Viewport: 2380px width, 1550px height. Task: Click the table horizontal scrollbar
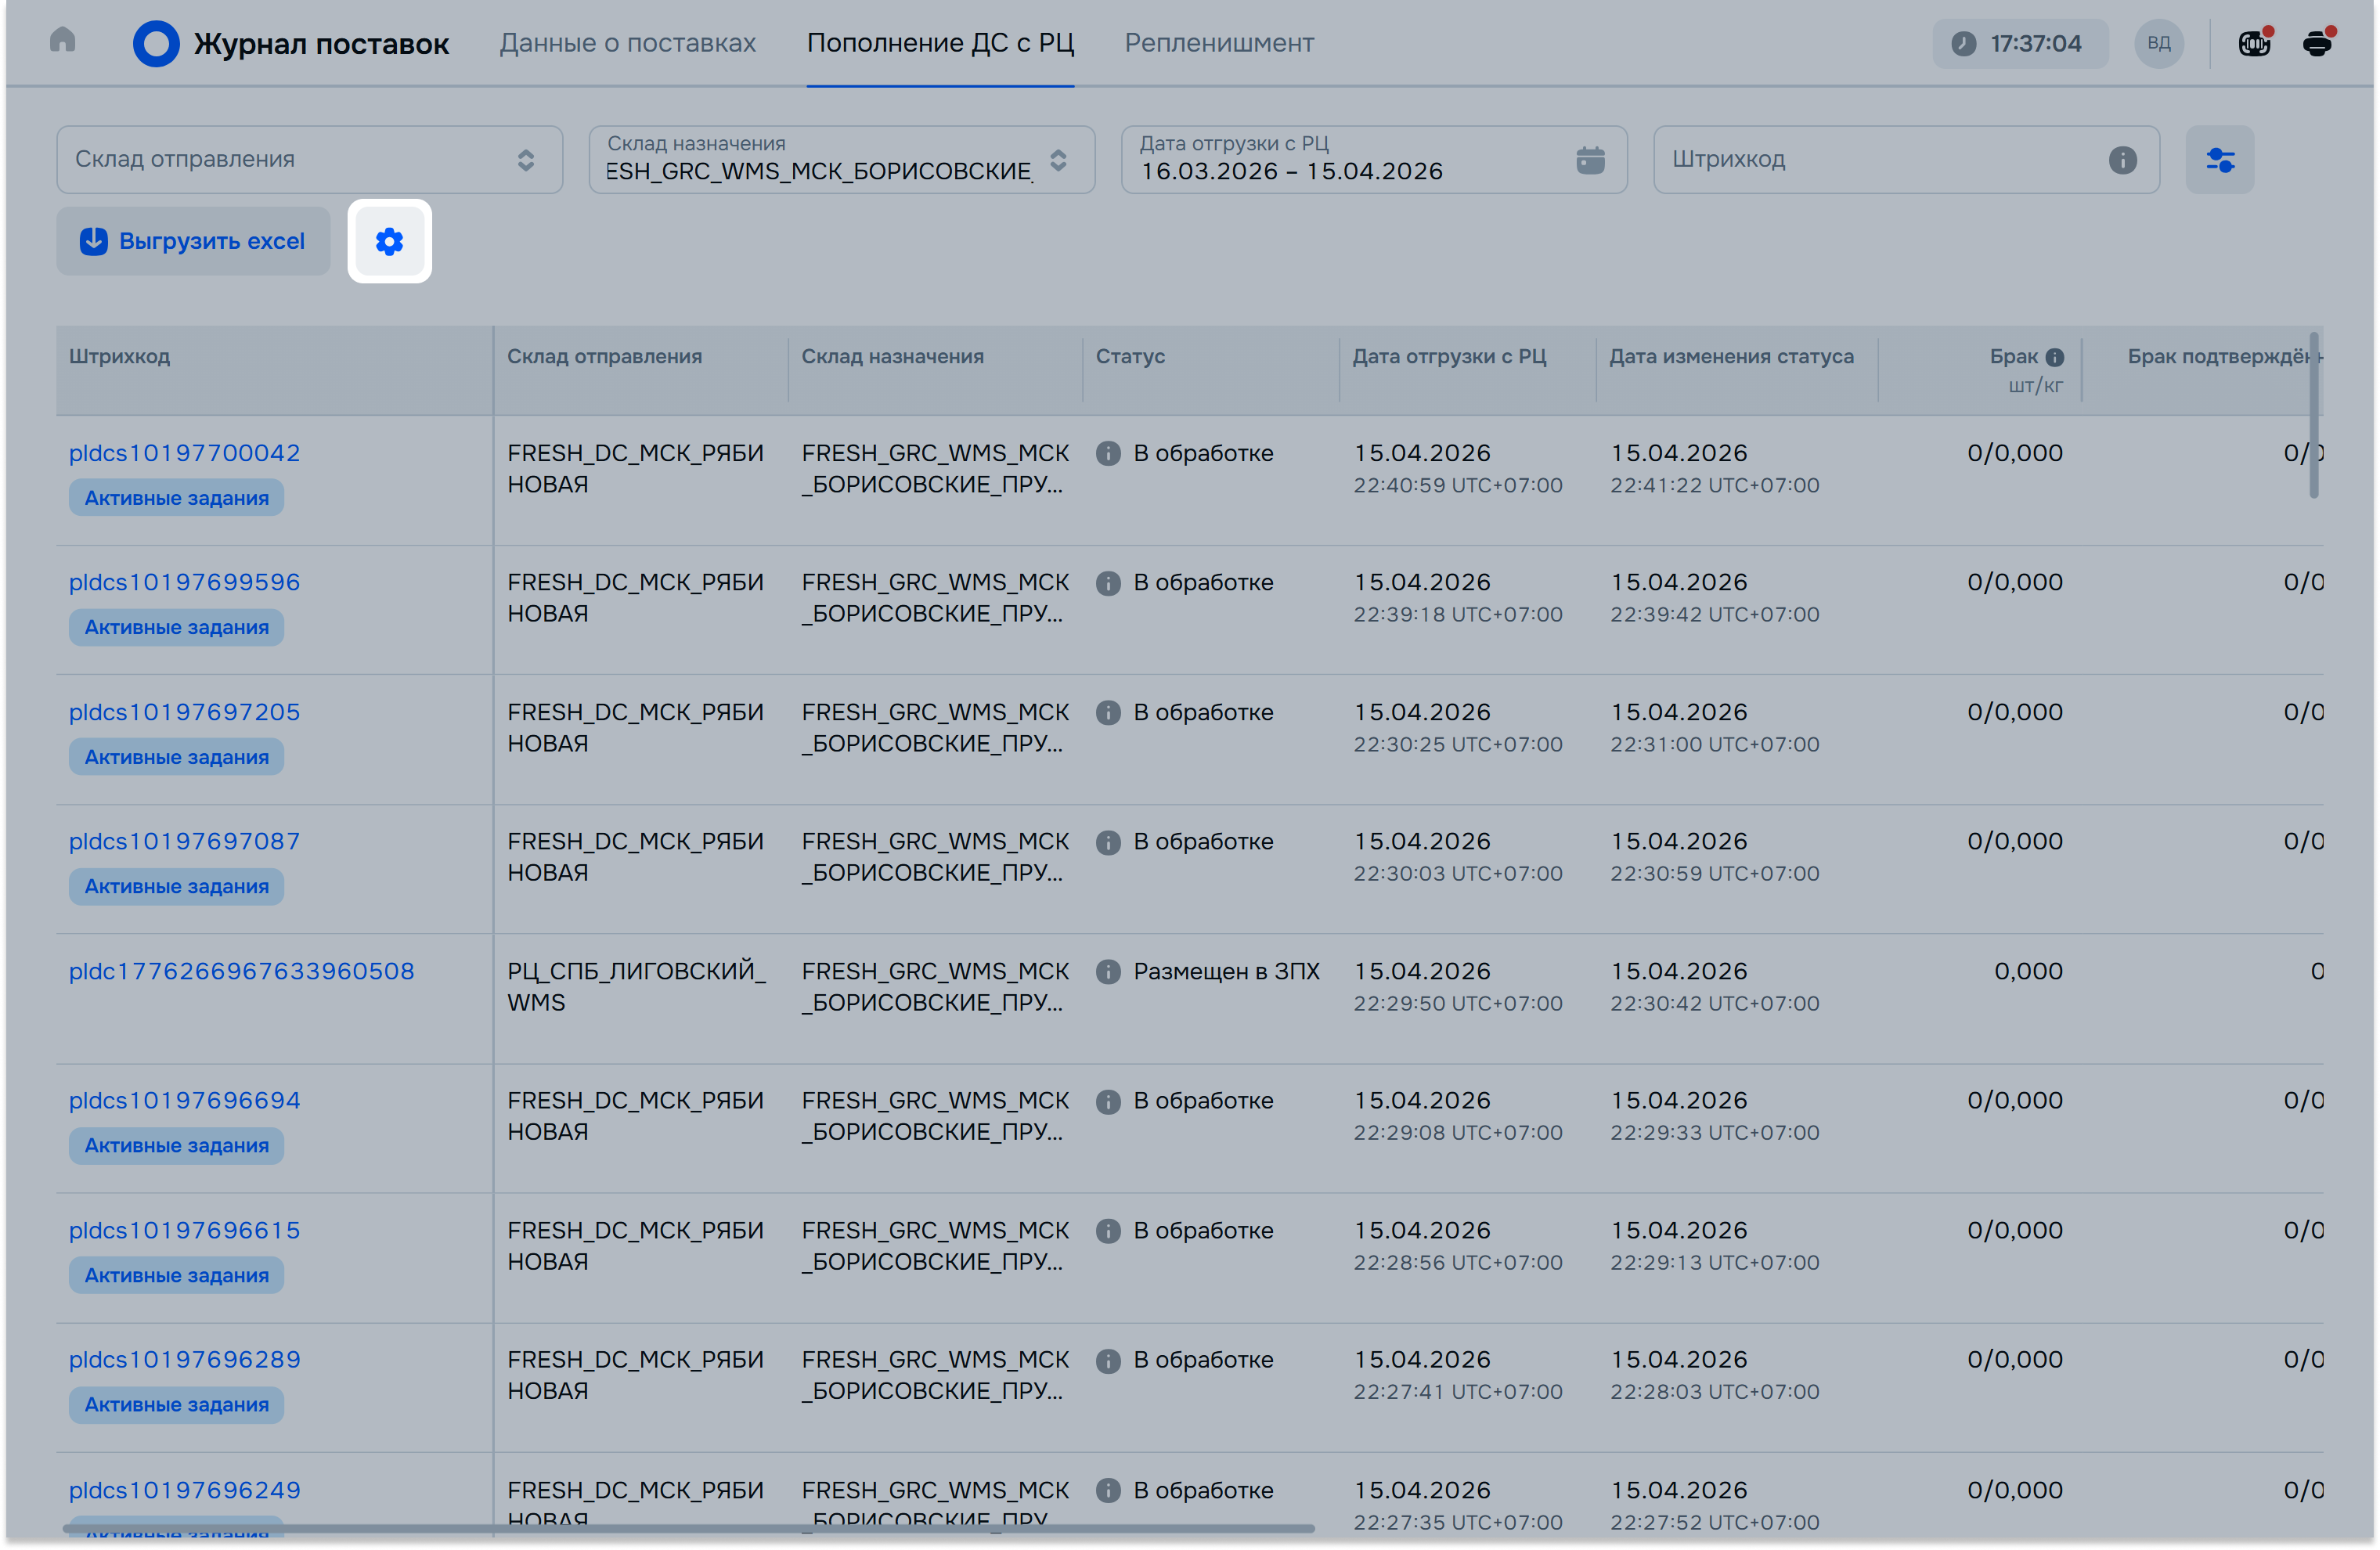point(688,1528)
